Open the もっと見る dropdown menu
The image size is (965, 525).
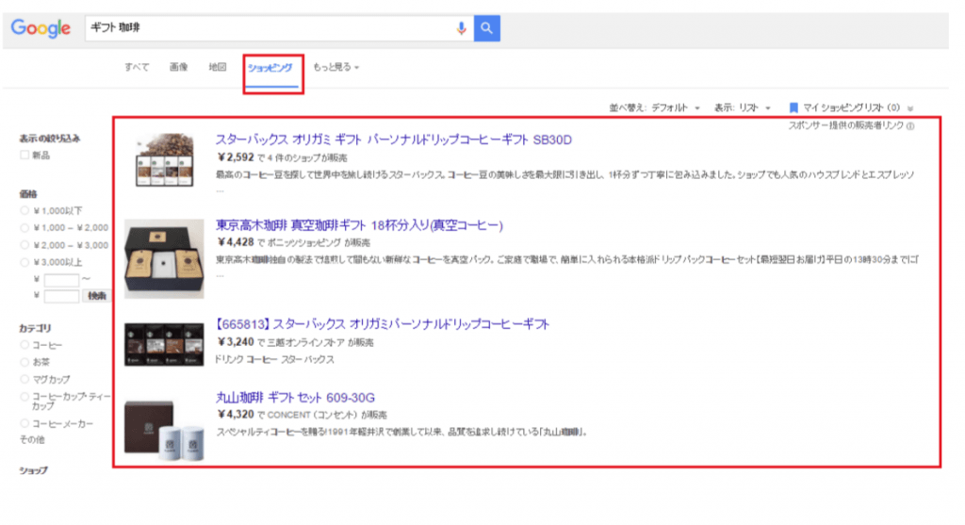[x=336, y=67]
